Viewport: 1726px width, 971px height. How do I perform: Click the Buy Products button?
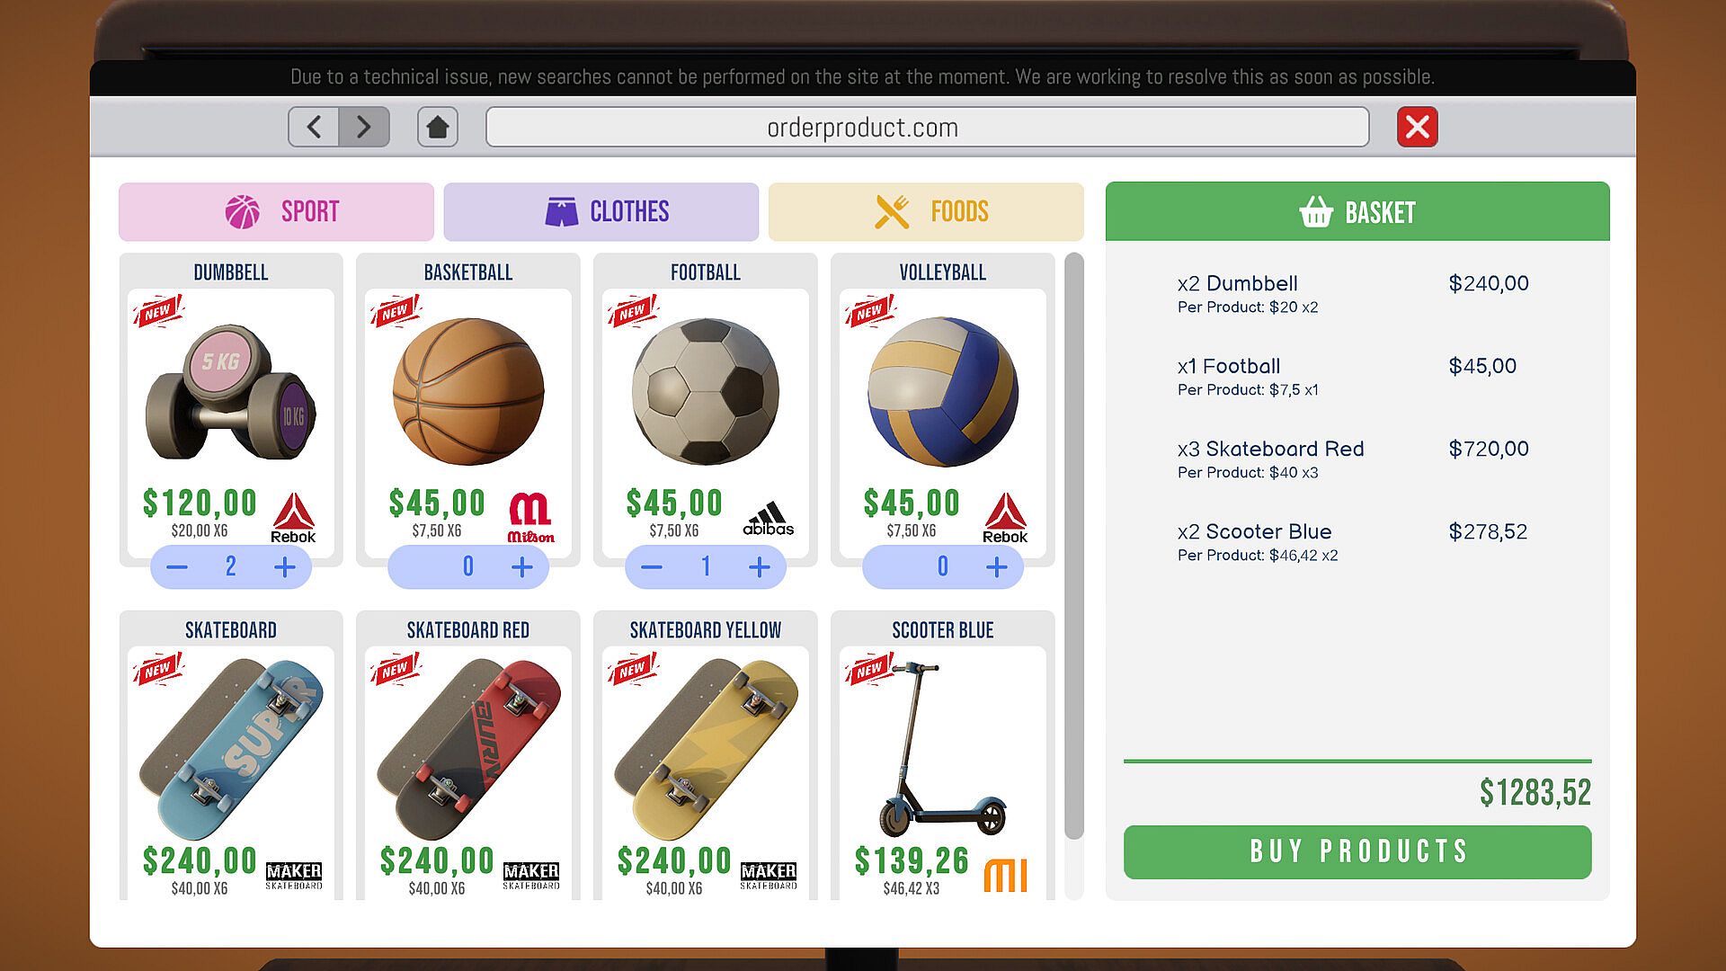tap(1357, 851)
